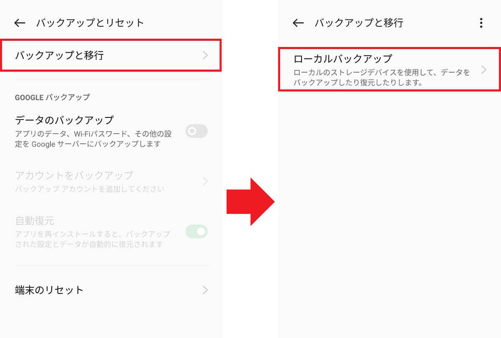The height and width of the screenshot is (338, 501).
Task: Select the アカウントをバックアップ label
Action: click(x=74, y=175)
